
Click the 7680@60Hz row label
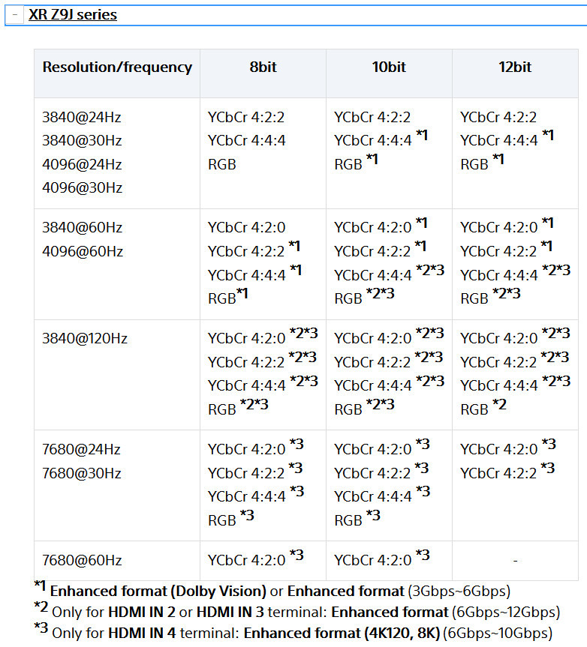click(82, 561)
